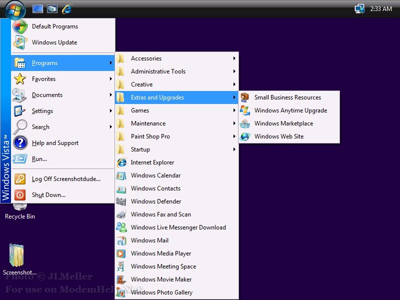The width and height of the screenshot is (400, 300).
Task: Click the Show Desktop quick launch icon
Action: click(x=37, y=8)
